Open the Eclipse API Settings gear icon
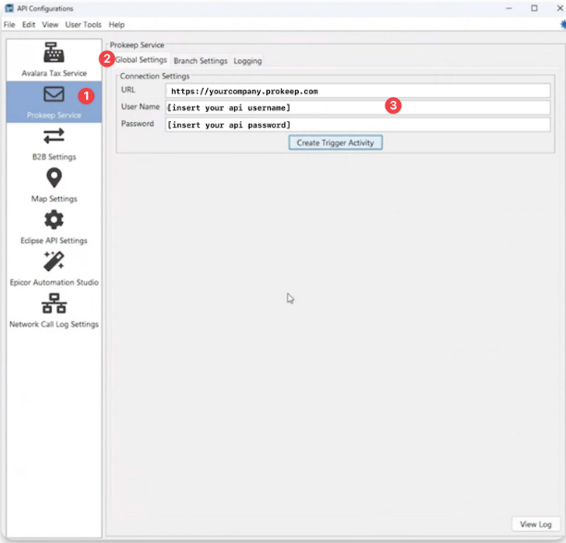This screenshot has width=566, height=543. tap(54, 219)
